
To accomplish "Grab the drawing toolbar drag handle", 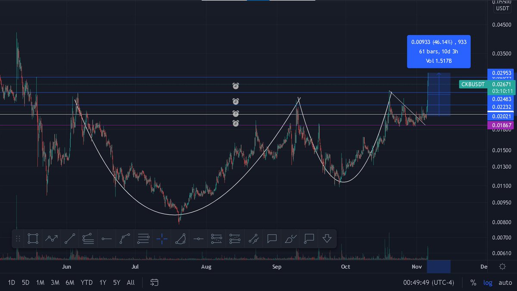I will tap(18, 238).
